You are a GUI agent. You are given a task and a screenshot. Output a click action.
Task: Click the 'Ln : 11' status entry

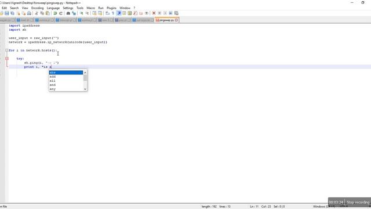[254, 207]
